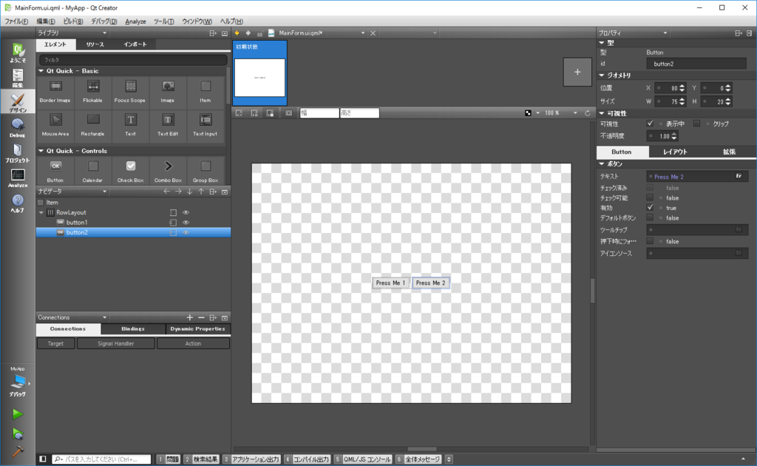Open the Welcome mode in the sidebar
This screenshot has height=466, width=757.
(18, 53)
